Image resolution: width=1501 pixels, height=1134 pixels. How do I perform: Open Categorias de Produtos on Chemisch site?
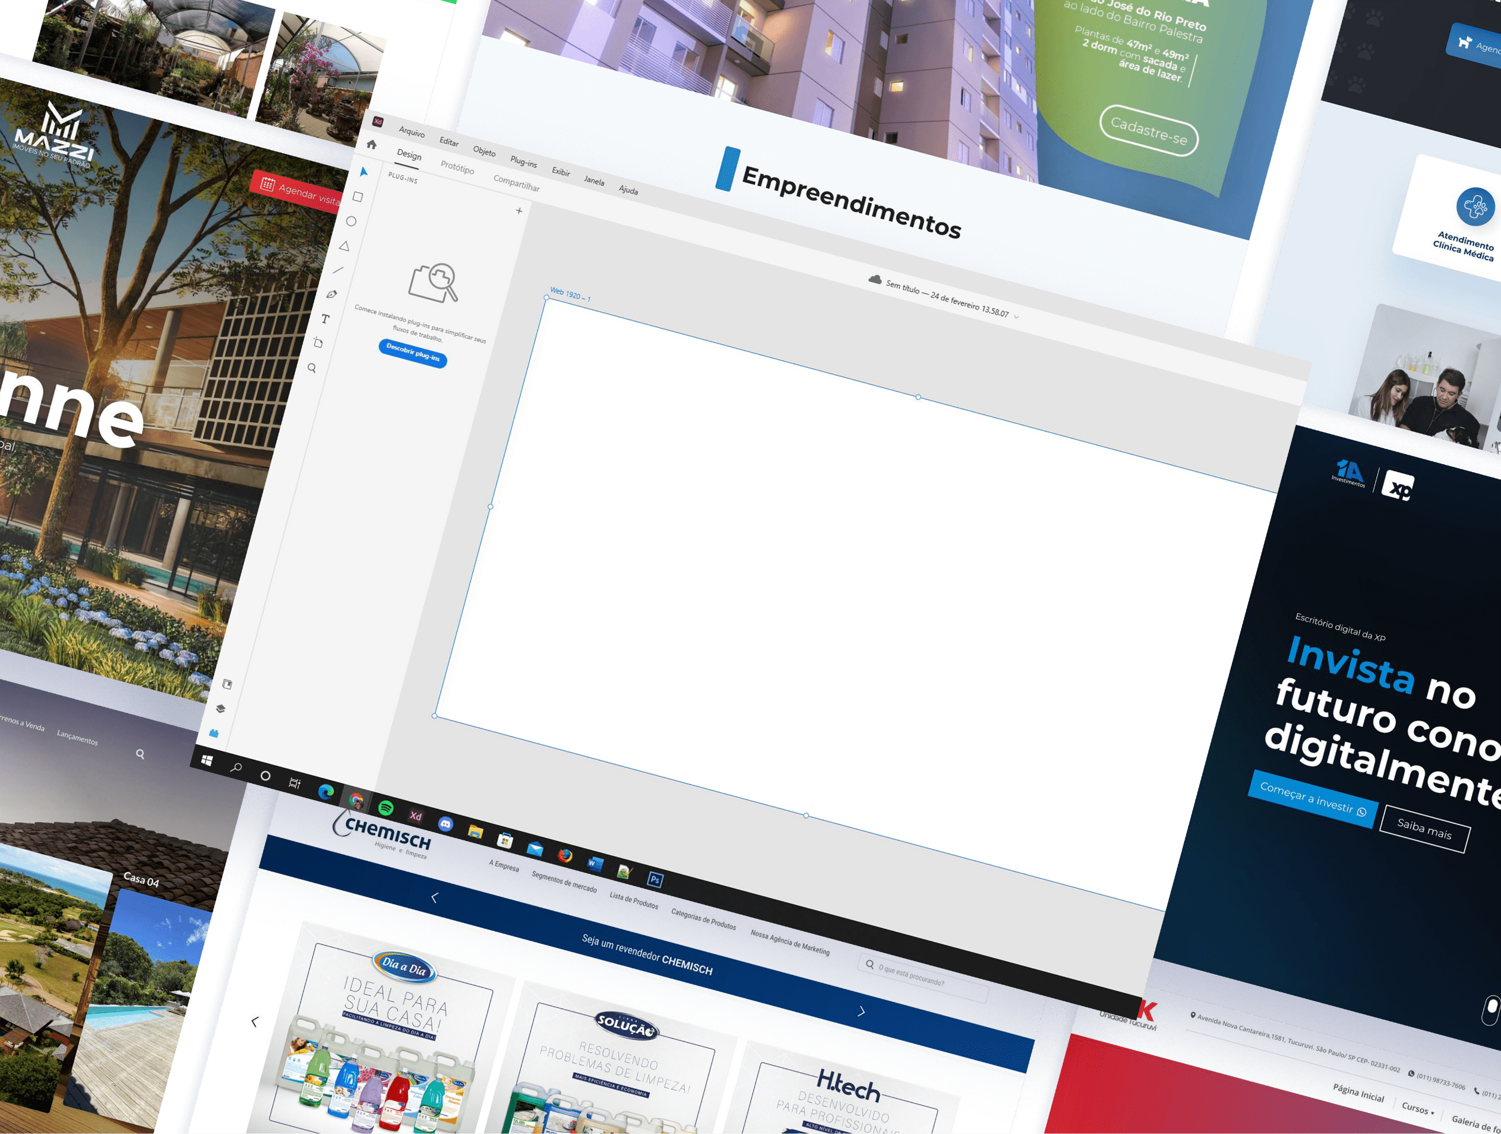coord(704,919)
